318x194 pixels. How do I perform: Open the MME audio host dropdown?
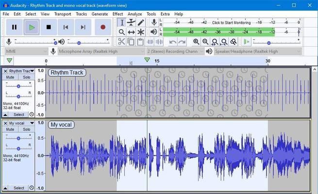click(26, 51)
